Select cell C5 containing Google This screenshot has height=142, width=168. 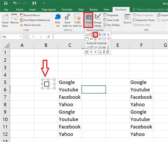pyautogui.click(x=70, y=82)
